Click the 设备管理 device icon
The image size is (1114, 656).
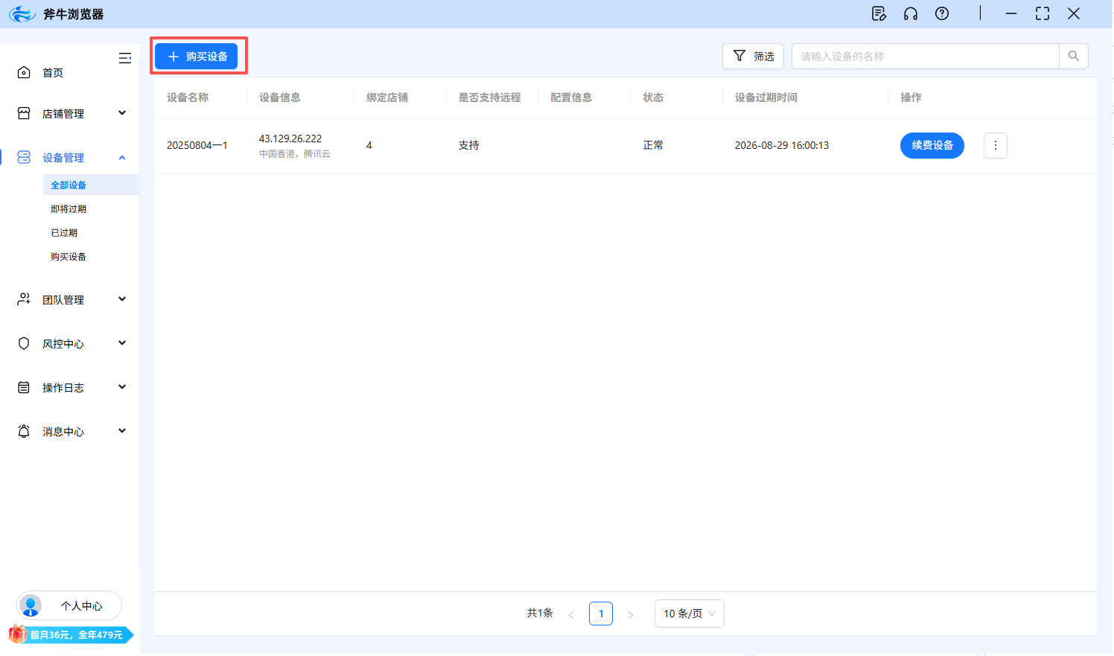pos(22,157)
